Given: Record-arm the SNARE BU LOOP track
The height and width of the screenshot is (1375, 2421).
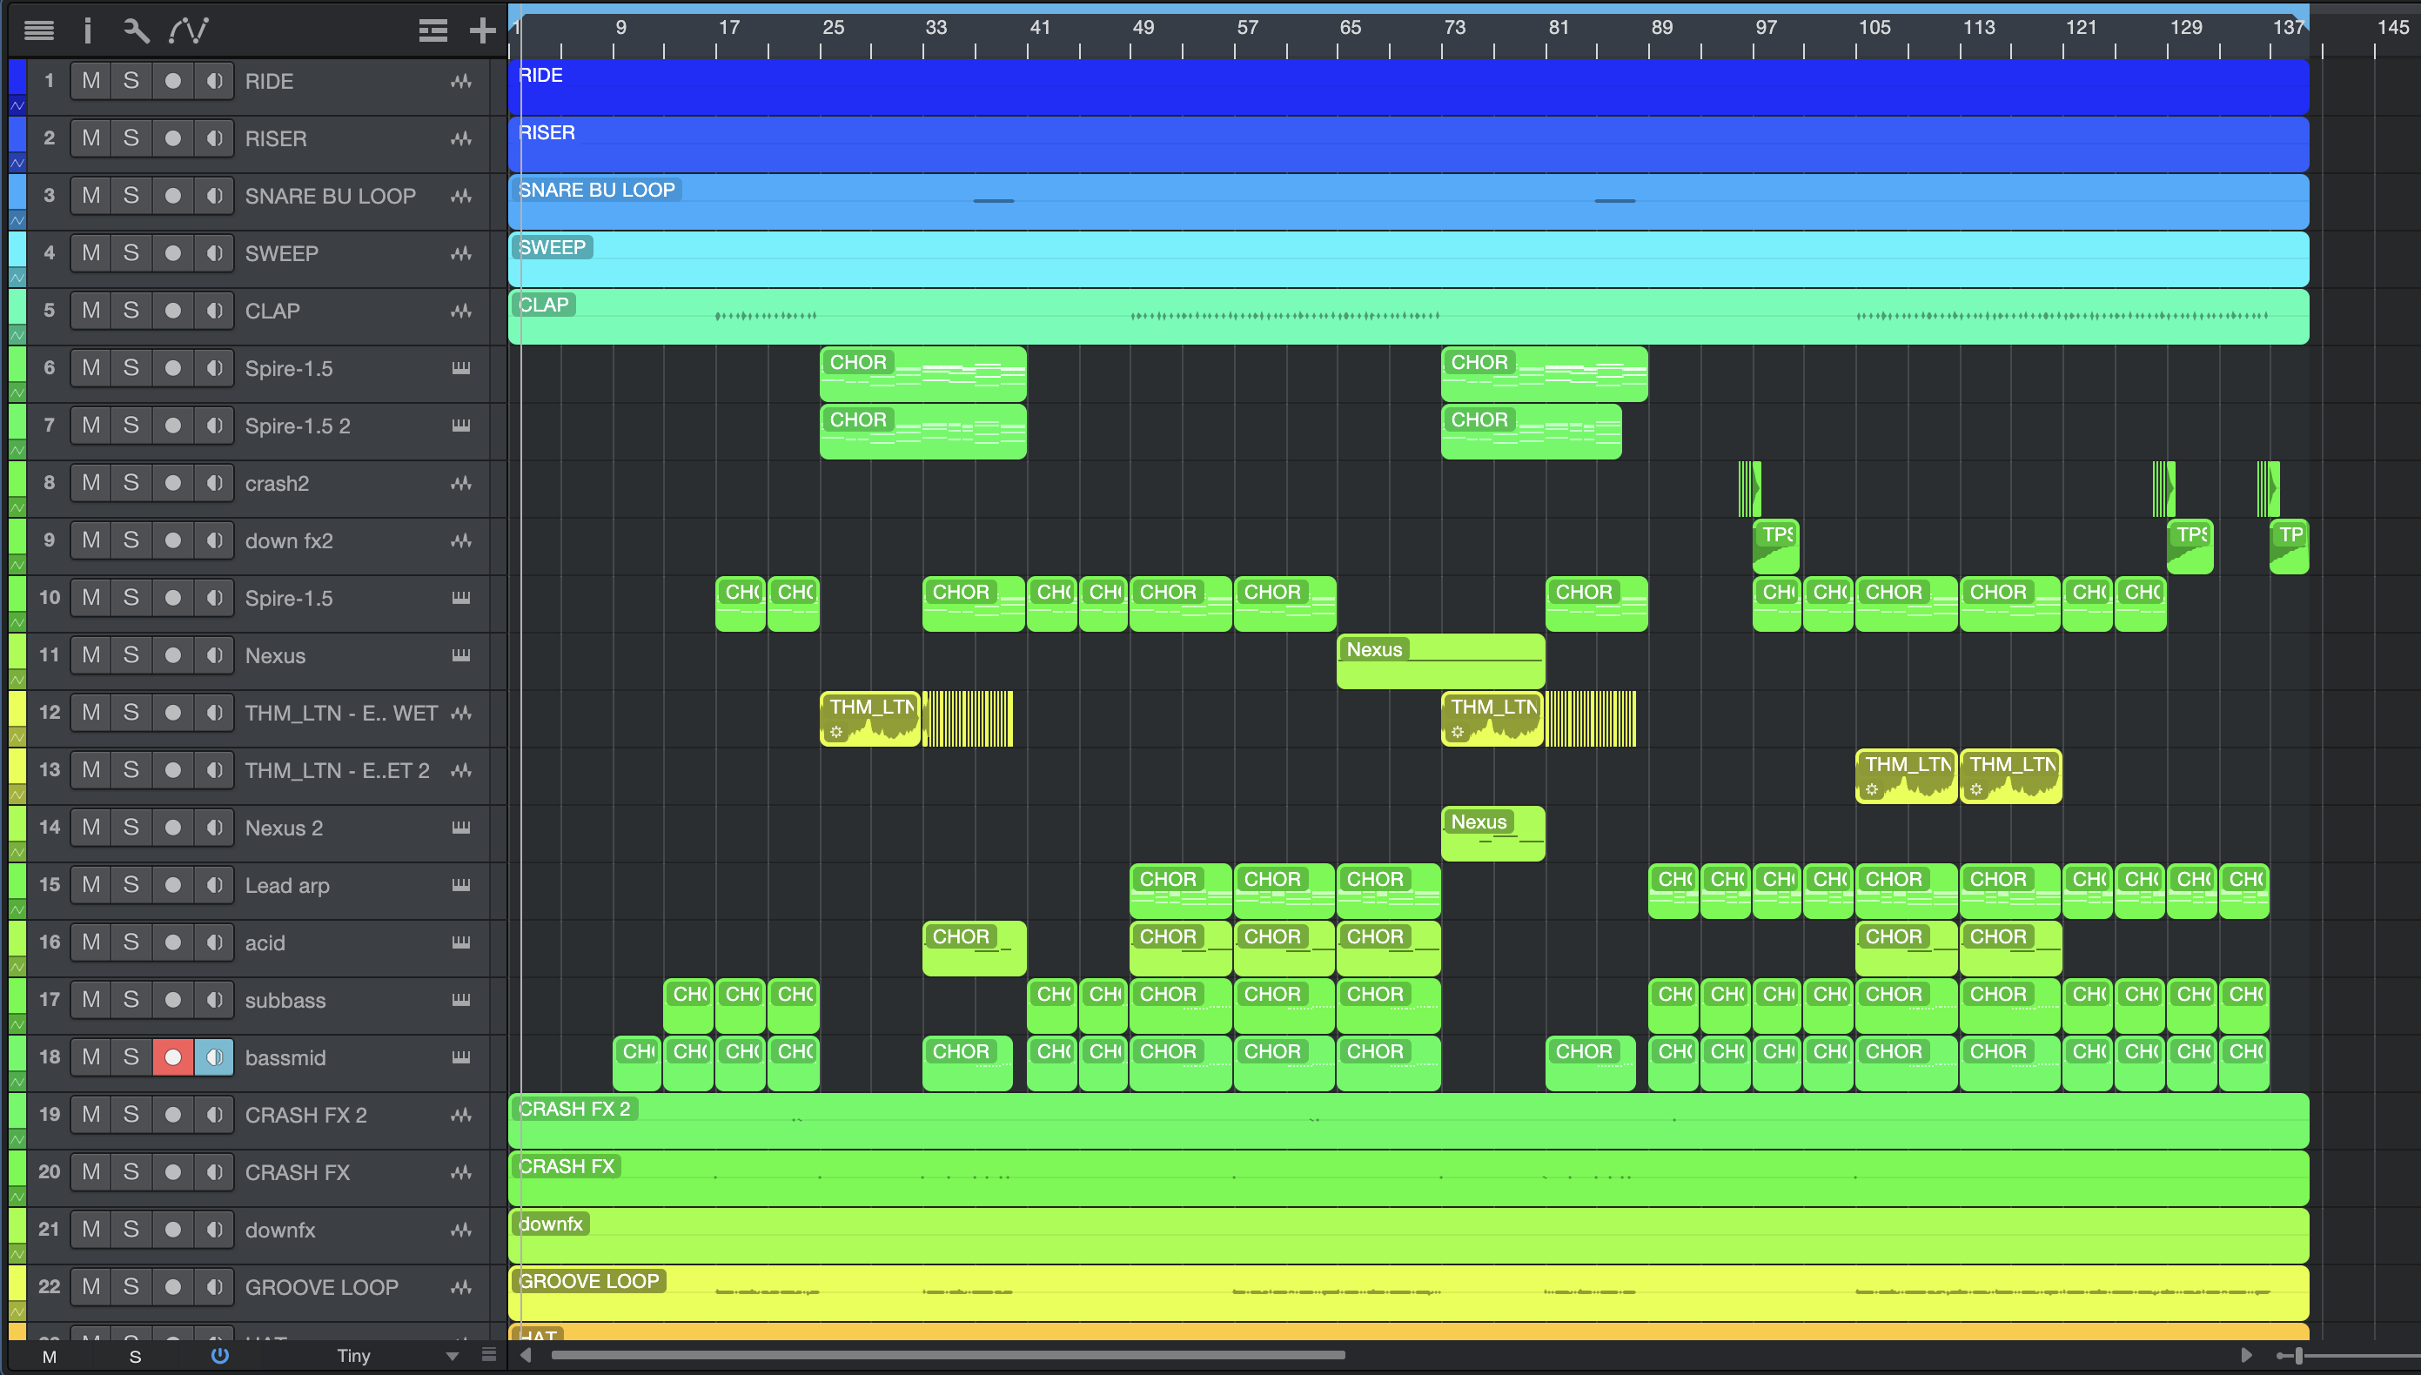Looking at the screenshot, I should [173, 196].
